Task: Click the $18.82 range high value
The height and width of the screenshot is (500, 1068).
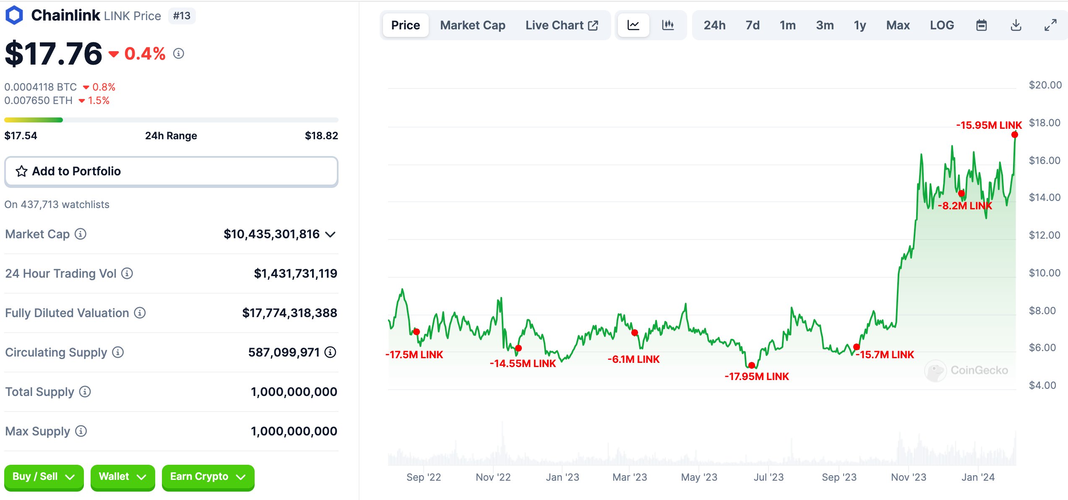Action: point(321,136)
